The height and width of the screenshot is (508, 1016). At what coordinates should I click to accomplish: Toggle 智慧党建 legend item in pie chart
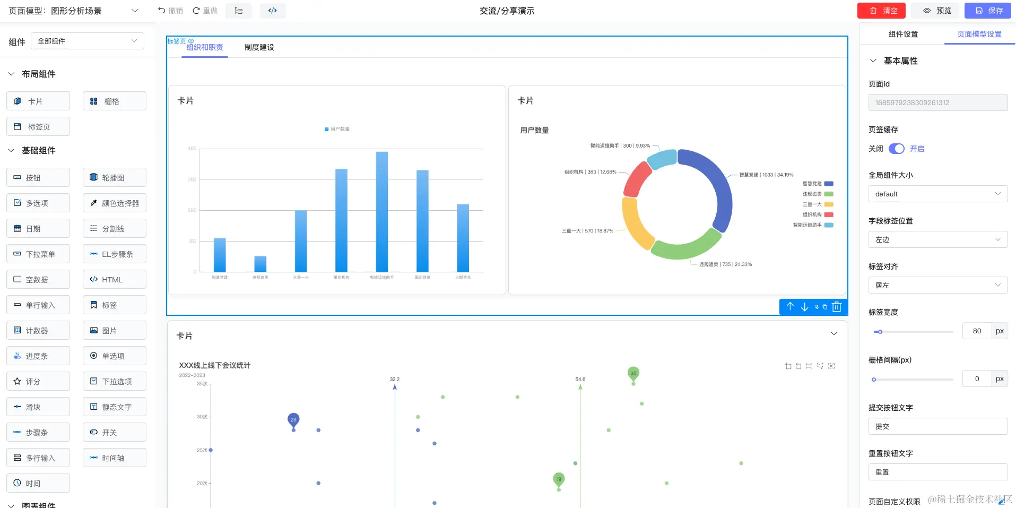(818, 184)
